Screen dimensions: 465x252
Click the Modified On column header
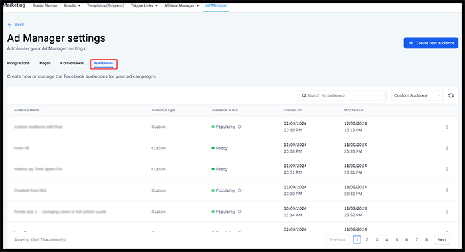coord(353,110)
